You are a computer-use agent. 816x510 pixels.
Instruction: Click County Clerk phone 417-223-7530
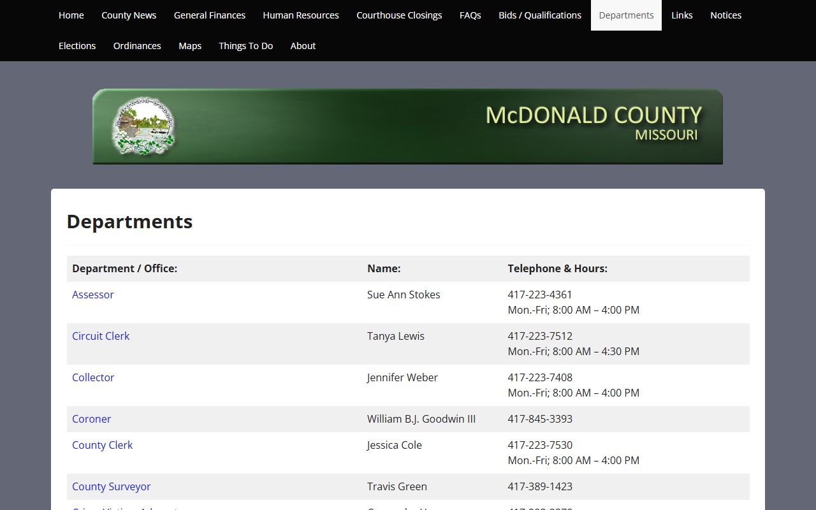tap(540, 445)
